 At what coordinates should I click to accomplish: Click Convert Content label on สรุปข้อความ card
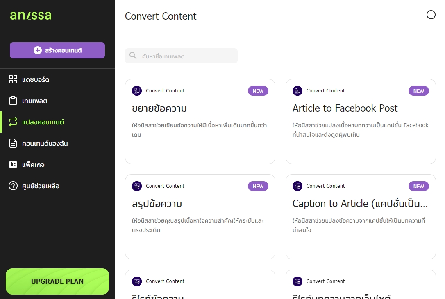tap(165, 186)
